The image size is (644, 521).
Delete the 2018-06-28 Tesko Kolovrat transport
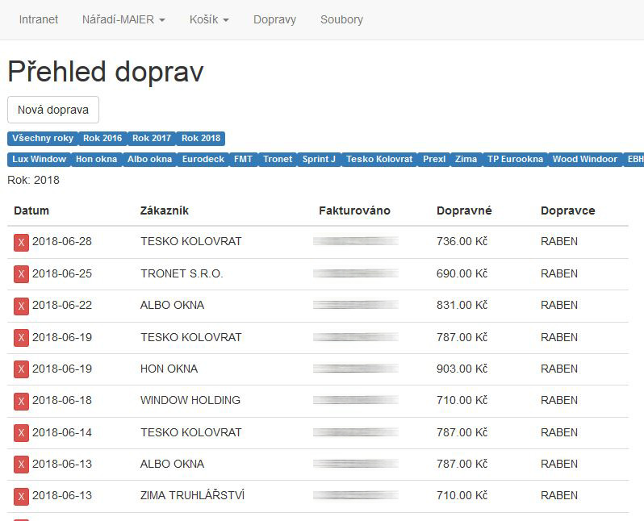click(x=21, y=242)
